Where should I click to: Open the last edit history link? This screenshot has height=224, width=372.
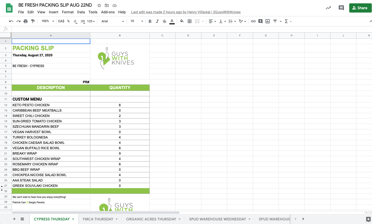(186, 12)
